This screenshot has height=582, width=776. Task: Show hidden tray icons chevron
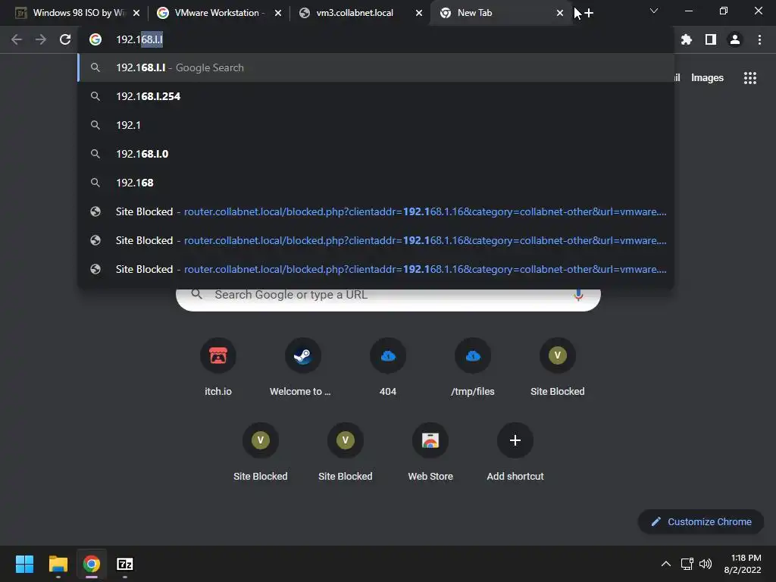tap(666, 564)
